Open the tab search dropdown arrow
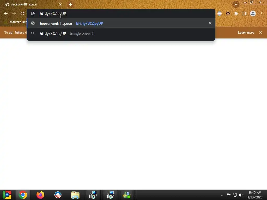The height and width of the screenshot is (200, 267). pyautogui.click(x=236, y=4)
